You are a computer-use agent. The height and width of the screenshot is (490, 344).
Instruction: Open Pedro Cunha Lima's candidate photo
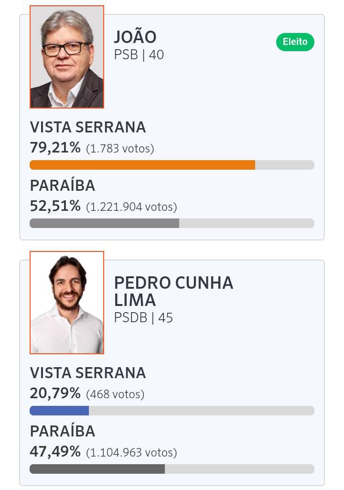coord(67,303)
